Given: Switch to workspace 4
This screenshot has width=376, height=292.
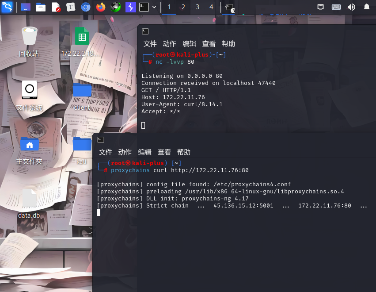Looking at the screenshot, I should [x=211, y=7].
